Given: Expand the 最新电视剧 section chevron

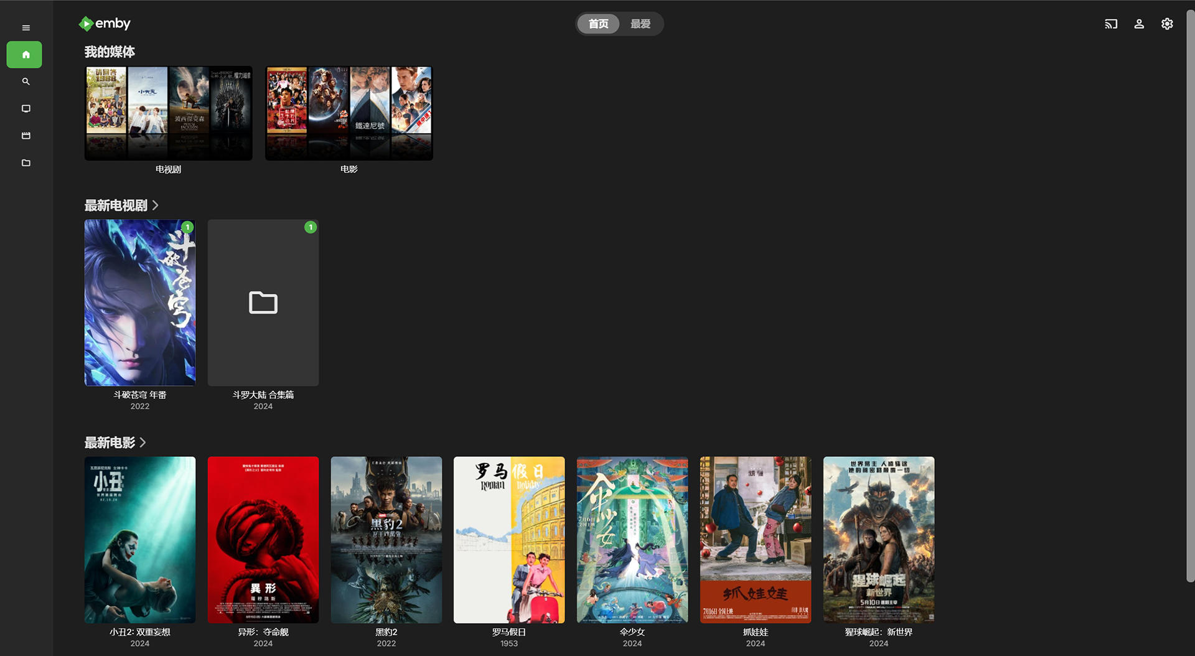Looking at the screenshot, I should [156, 205].
